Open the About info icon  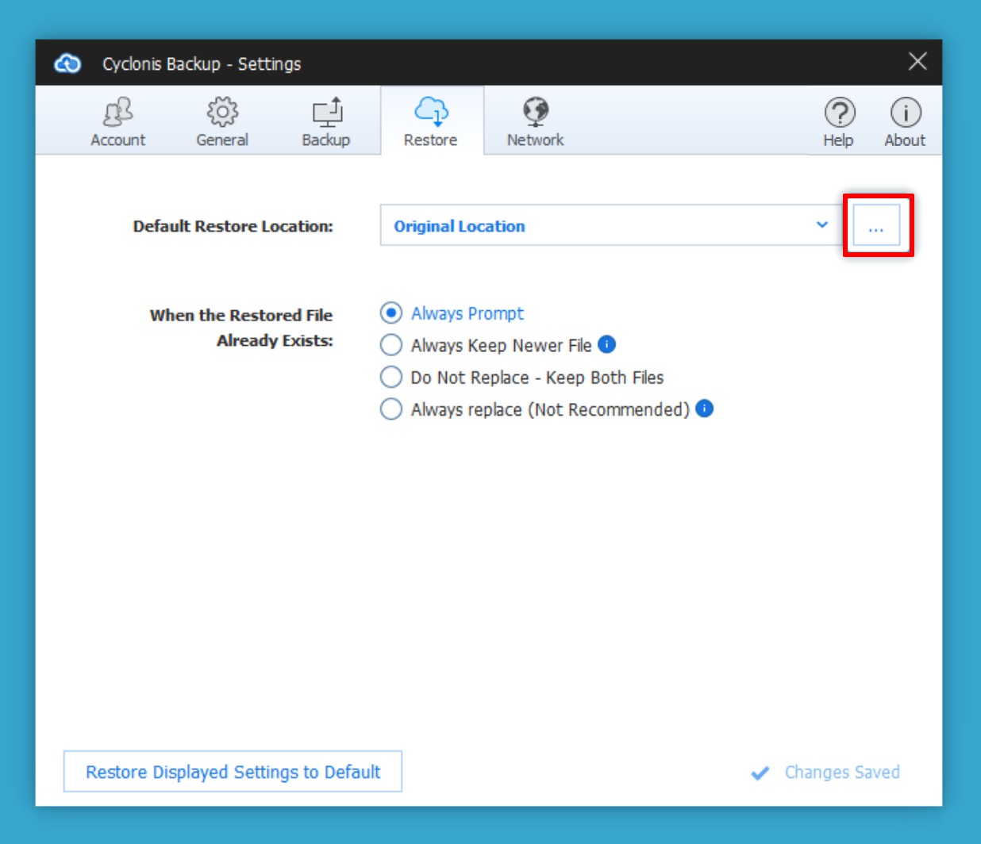[905, 113]
